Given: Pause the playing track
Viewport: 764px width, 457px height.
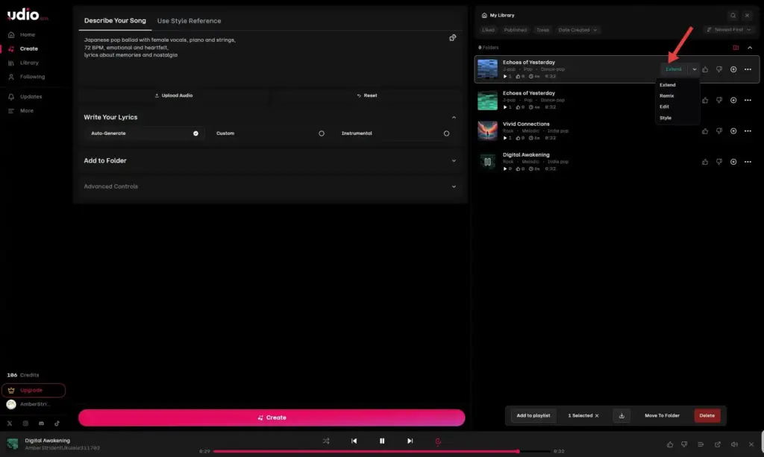Looking at the screenshot, I should tap(382, 441).
